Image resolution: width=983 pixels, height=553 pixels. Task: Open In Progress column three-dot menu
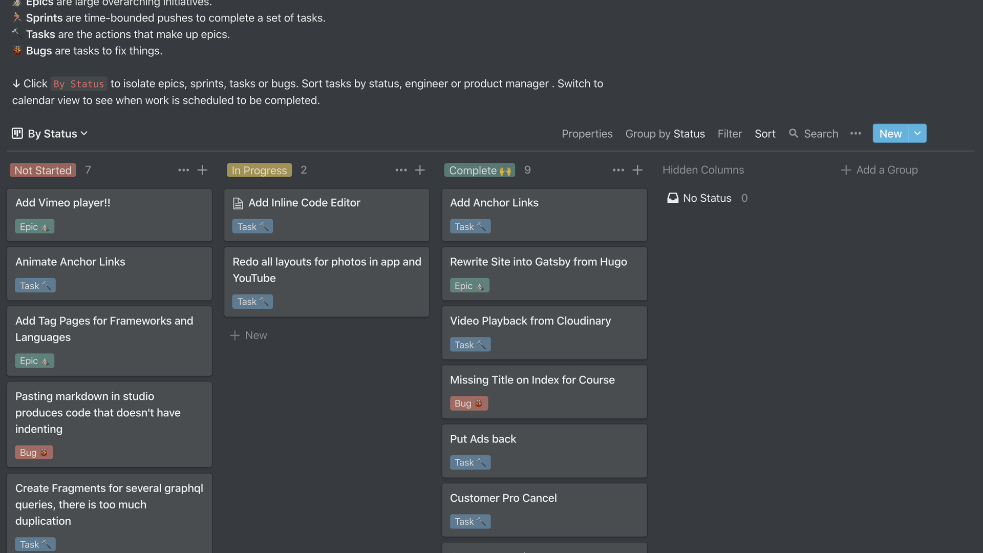click(x=401, y=170)
